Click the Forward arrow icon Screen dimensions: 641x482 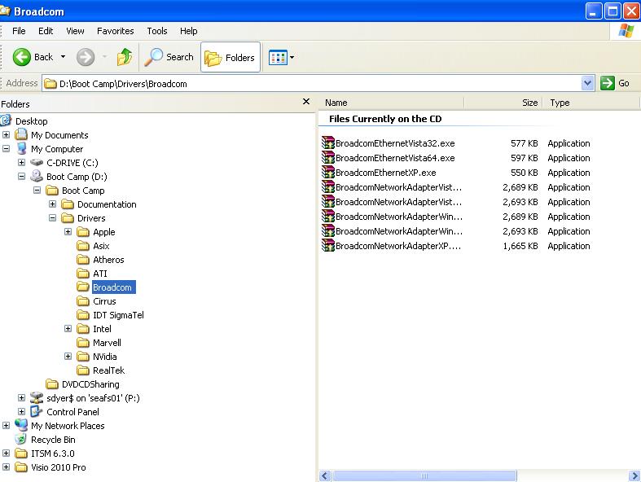tap(86, 57)
